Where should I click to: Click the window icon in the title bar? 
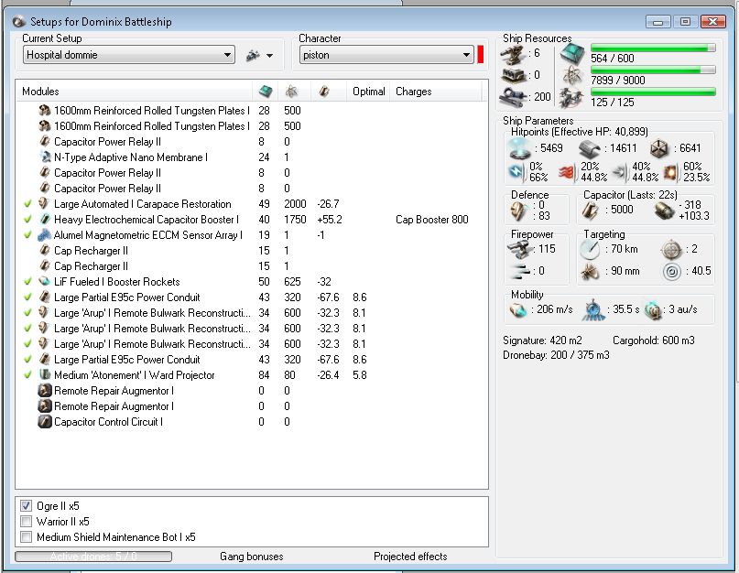19,21
